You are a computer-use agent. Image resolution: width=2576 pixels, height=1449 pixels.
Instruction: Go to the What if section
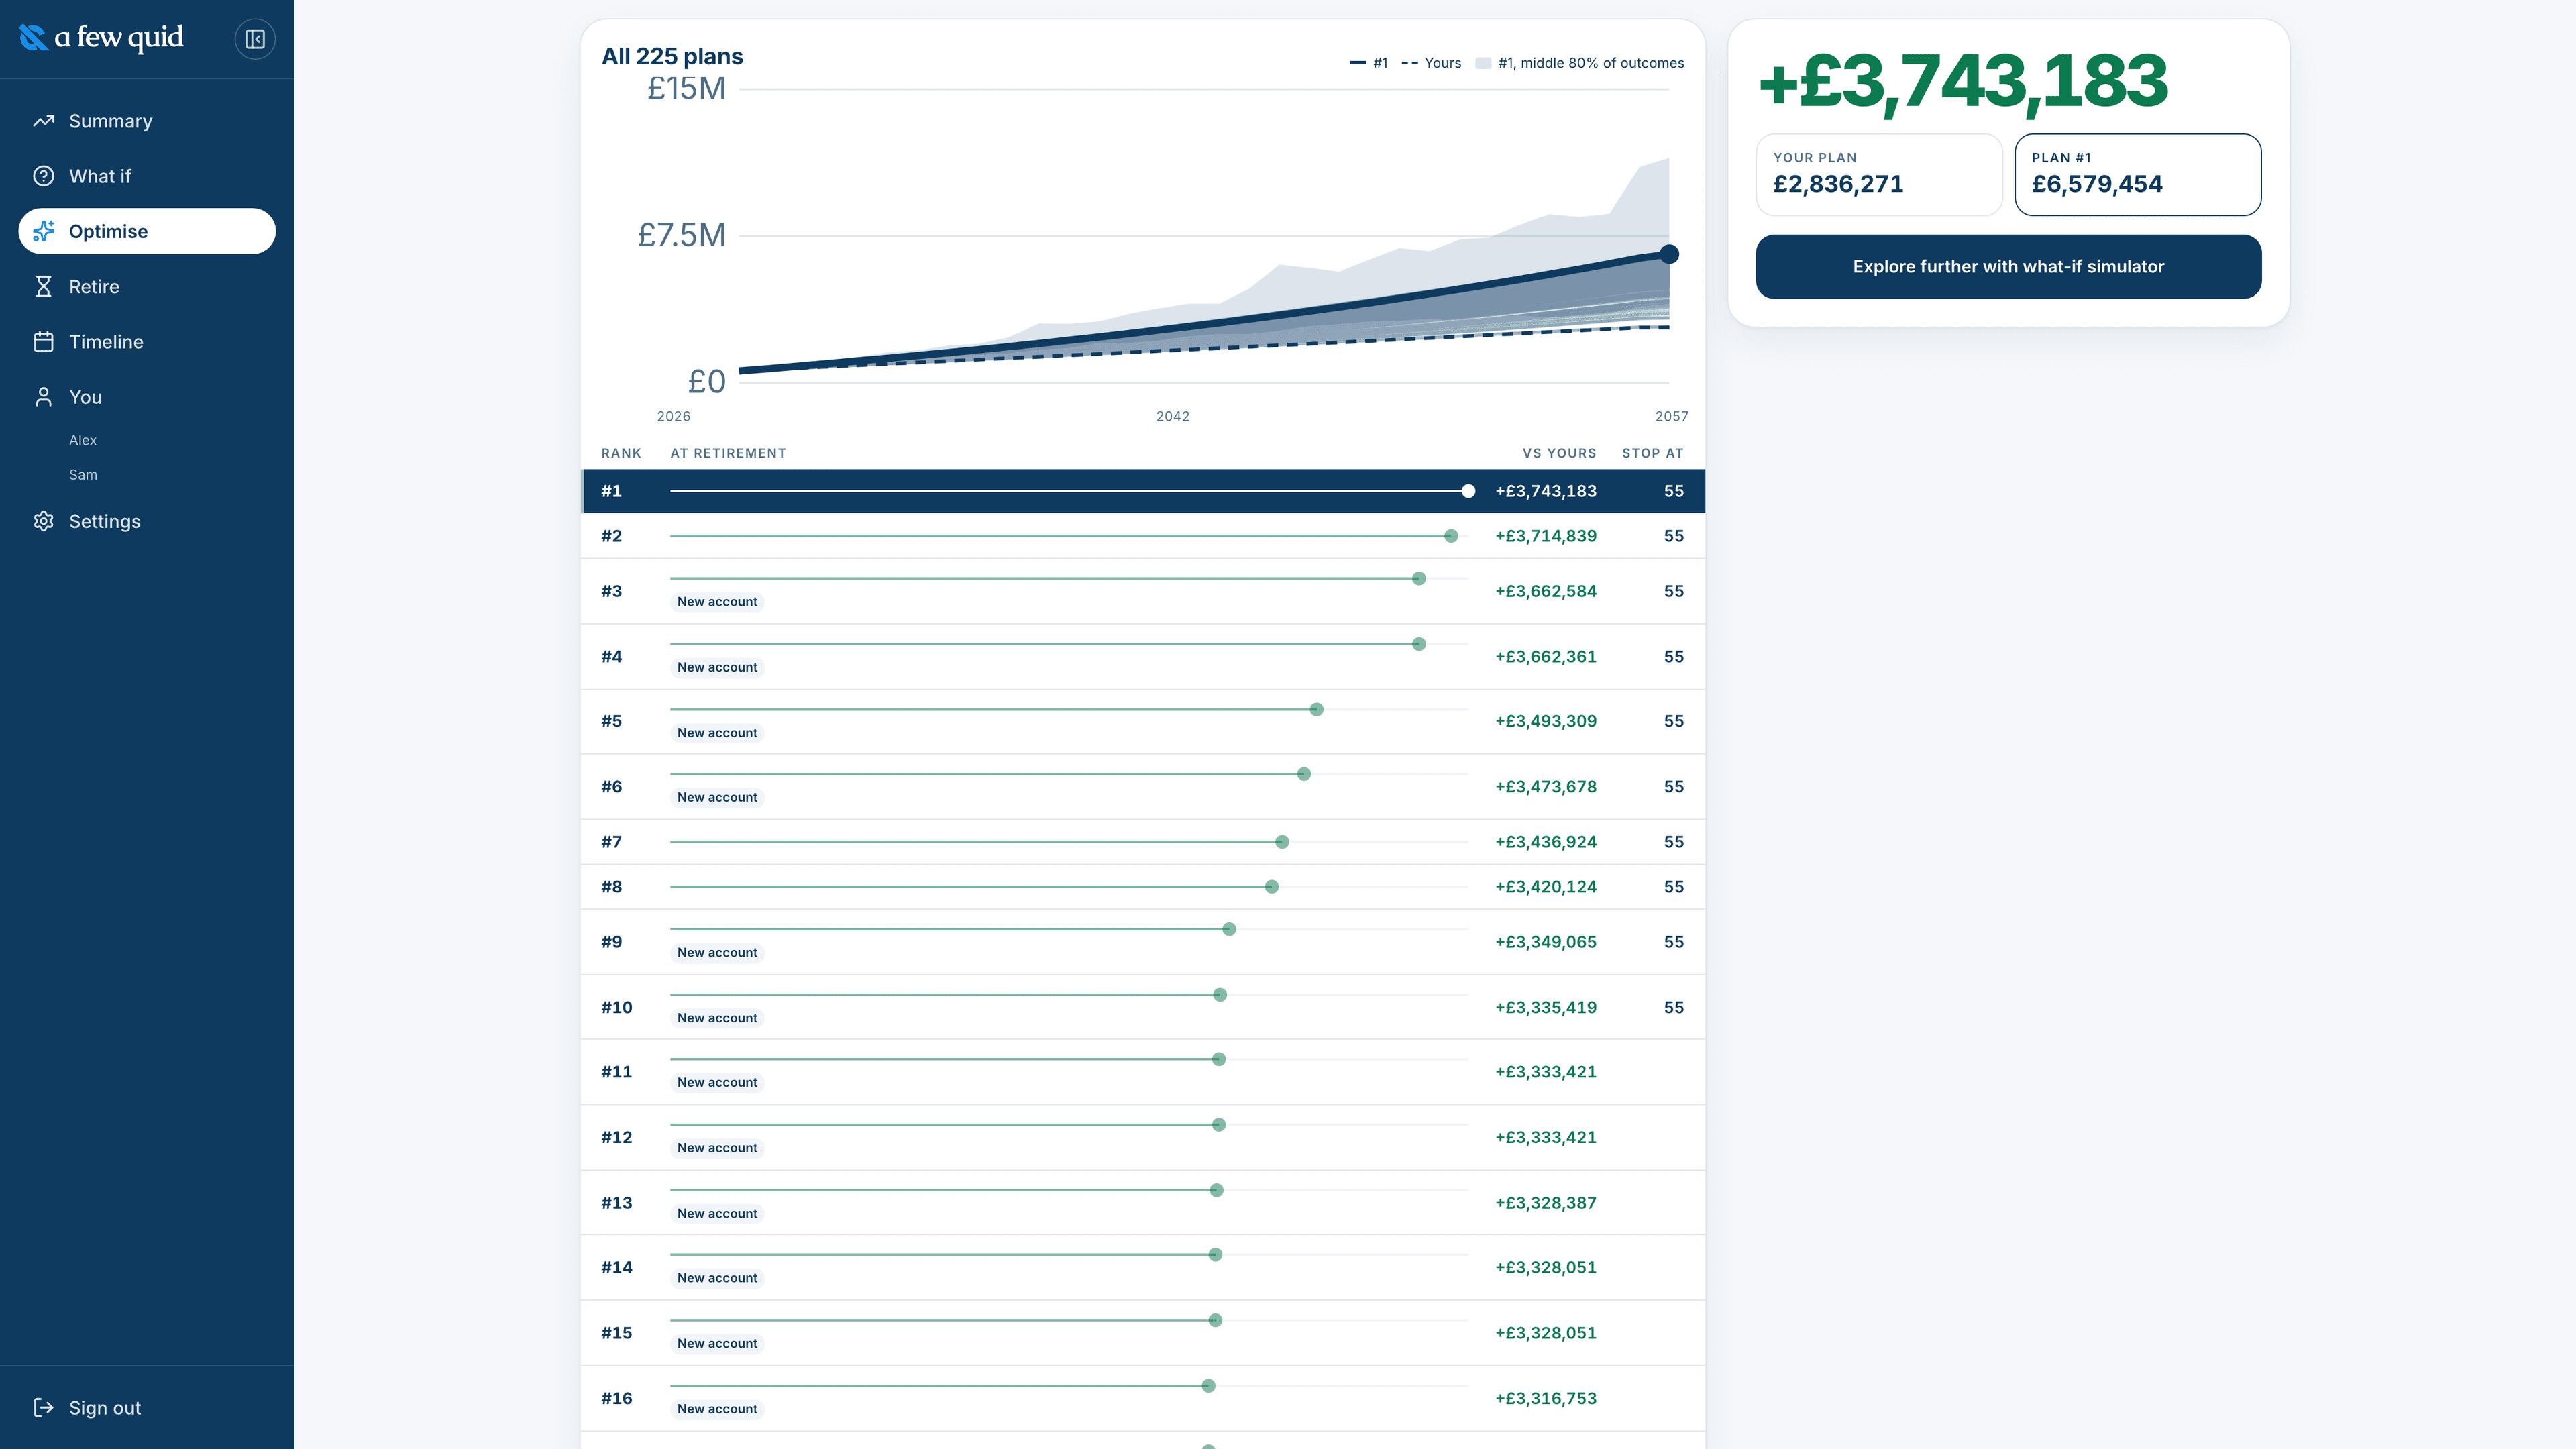(x=147, y=176)
